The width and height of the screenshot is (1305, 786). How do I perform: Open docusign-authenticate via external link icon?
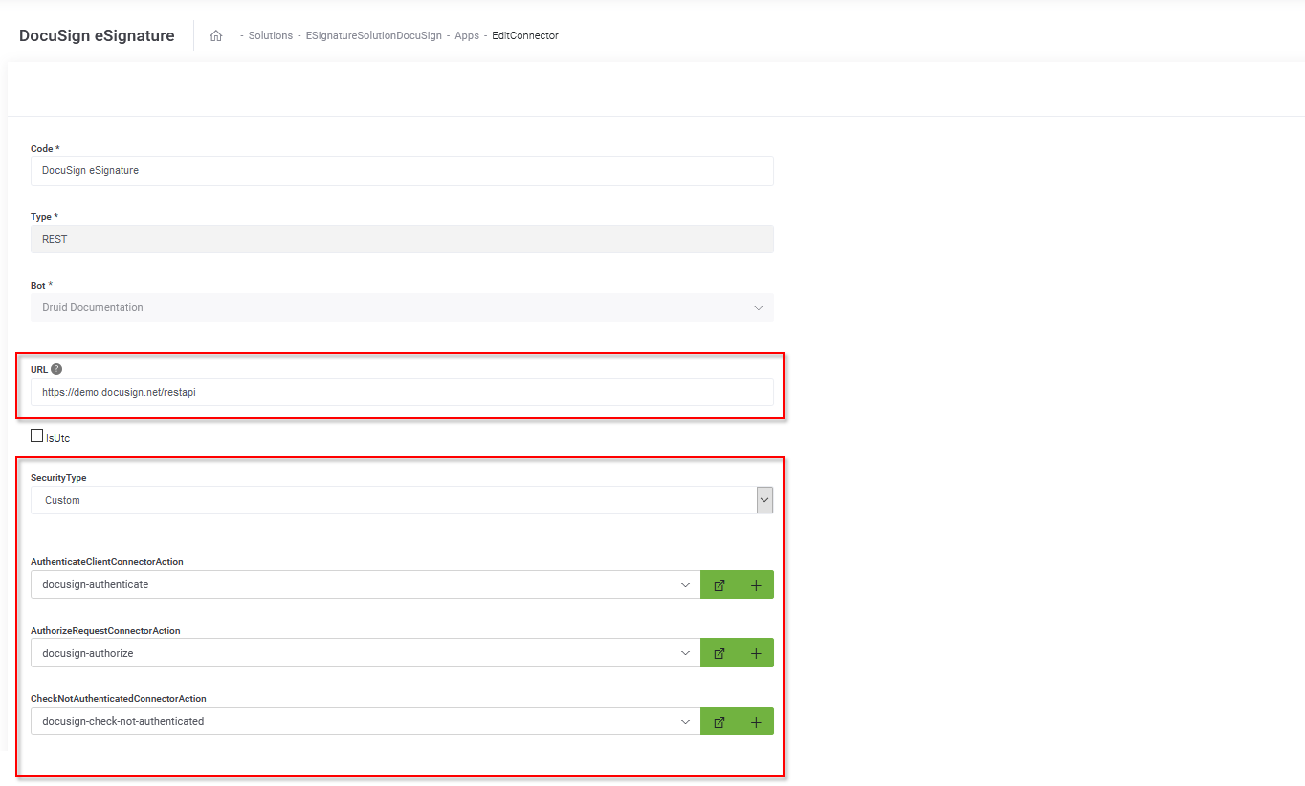[x=719, y=584]
